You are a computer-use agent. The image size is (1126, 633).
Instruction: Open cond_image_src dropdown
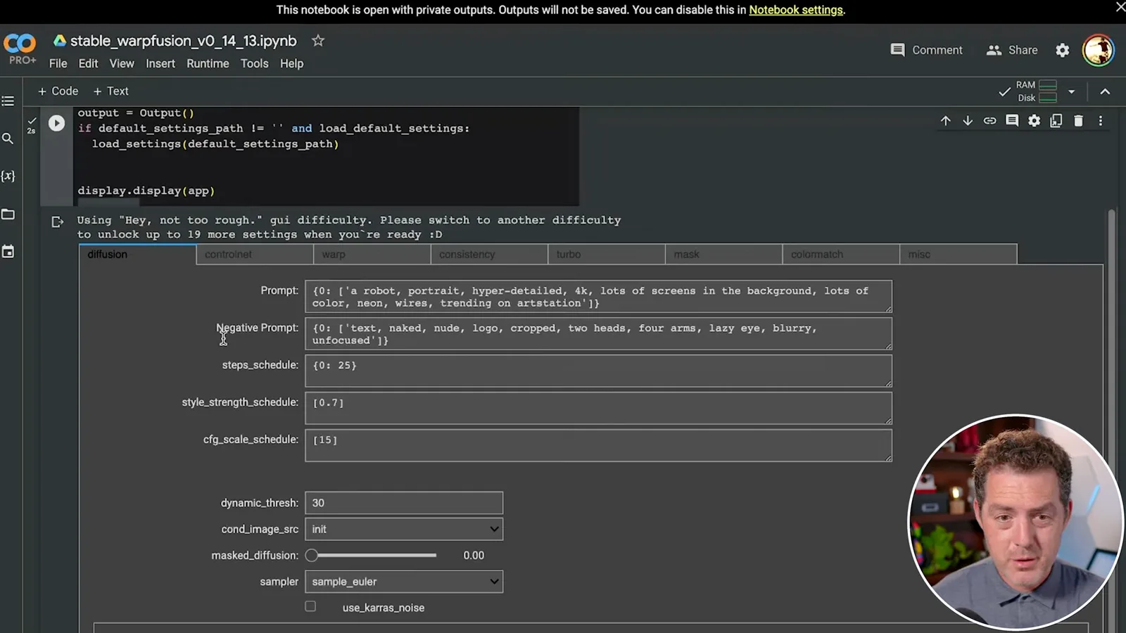(404, 529)
